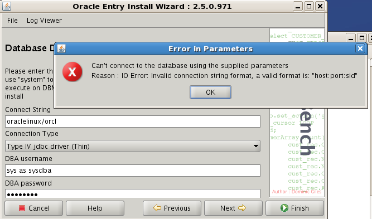Image resolution: width=372 pixels, height=219 pixels.
Task: Minimize the background window behind the wizard
Action: [x=351, y=38]
